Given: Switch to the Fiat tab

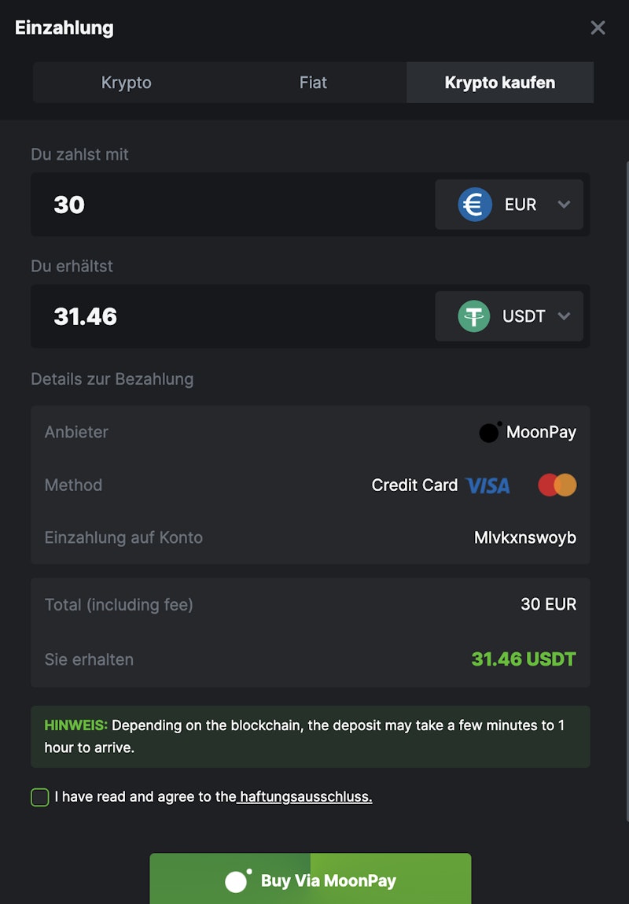Looking at the screenshot, I should point(313,83).
